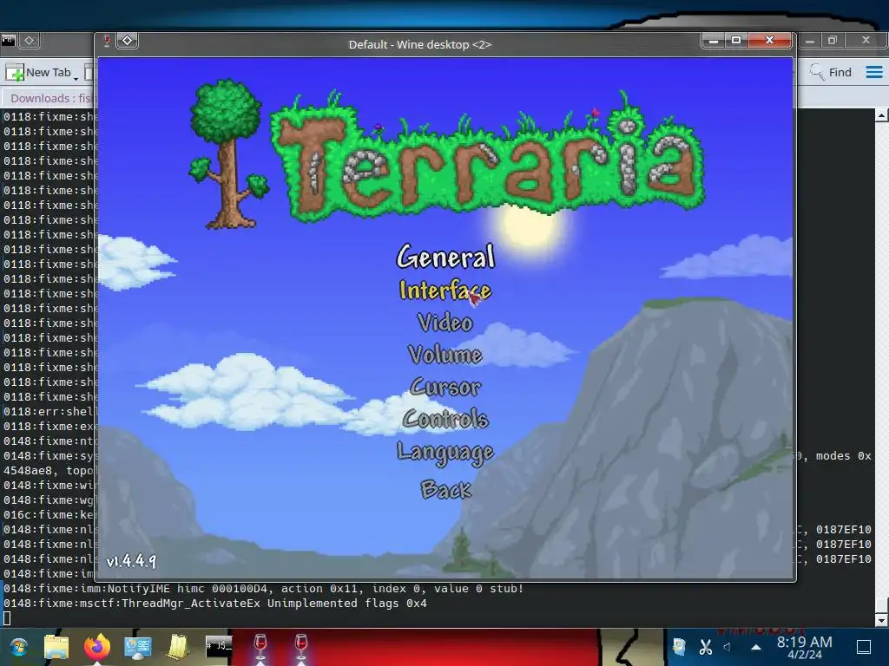Close the Wine desktop window

(x=769, y=40)
